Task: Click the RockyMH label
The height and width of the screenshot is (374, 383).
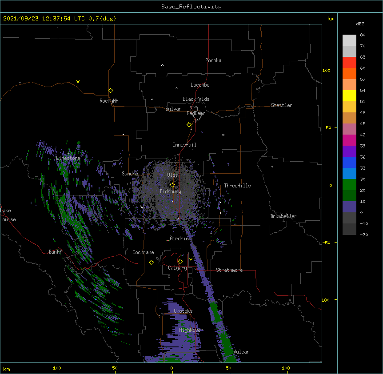Action: click(x=109, y=101)
